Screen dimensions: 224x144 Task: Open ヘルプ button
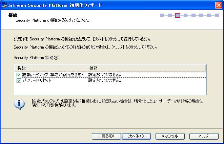204,136
